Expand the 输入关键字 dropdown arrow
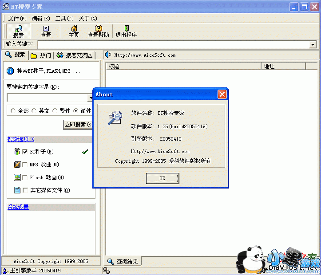Viewport: 321px width, 275px height. (313, 44)
